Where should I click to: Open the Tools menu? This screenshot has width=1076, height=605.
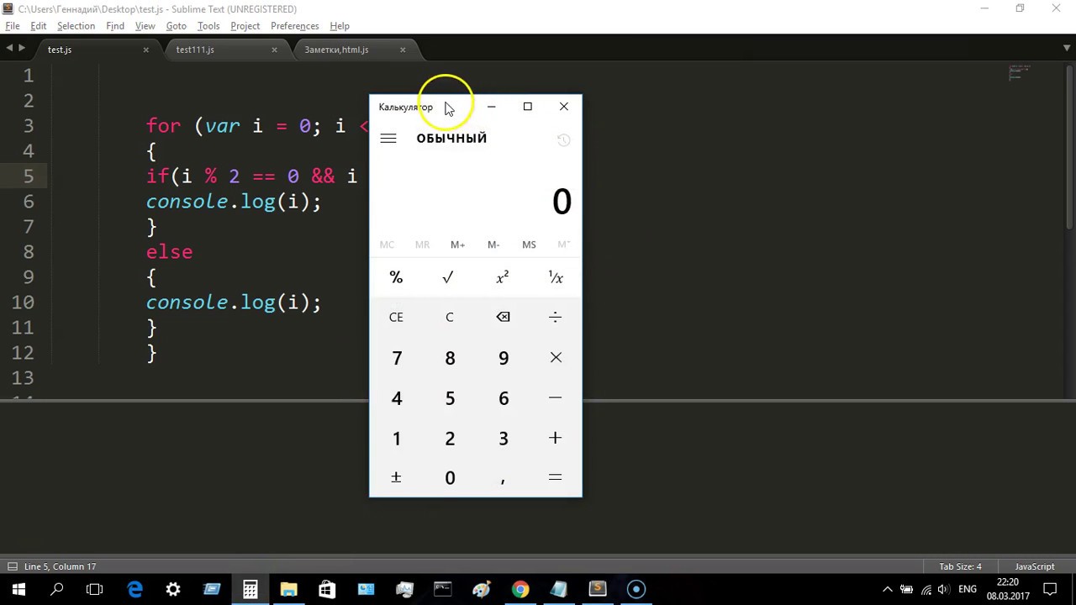point(208,26)
